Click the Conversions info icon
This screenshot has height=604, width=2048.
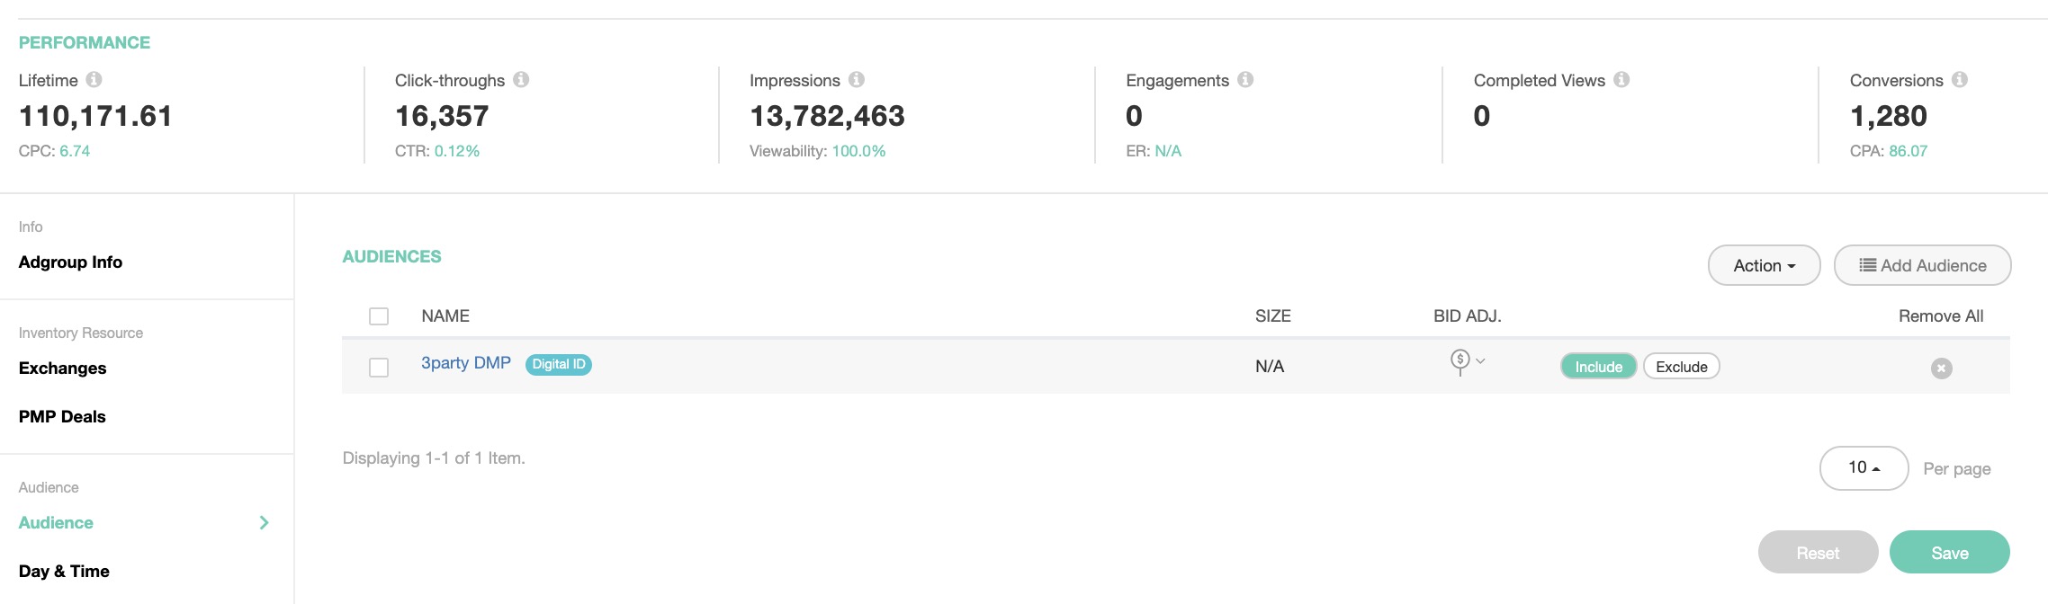coord(1960,80)
